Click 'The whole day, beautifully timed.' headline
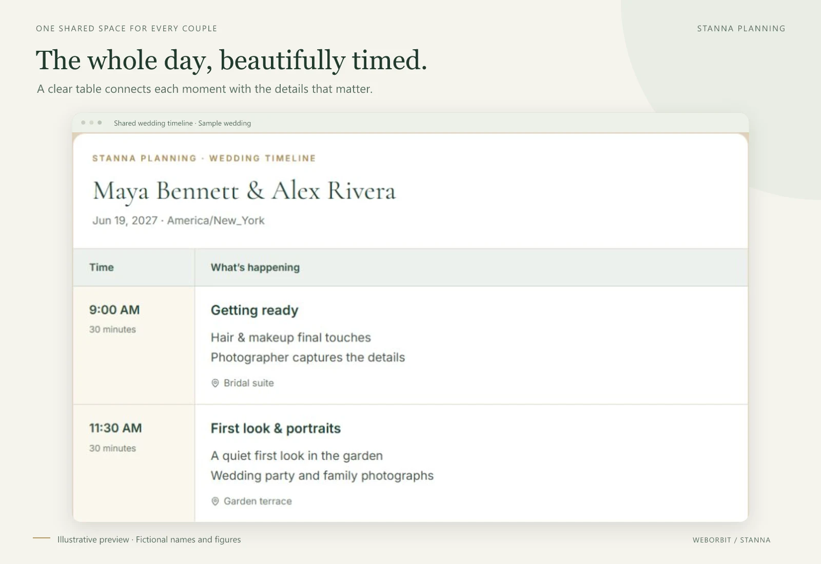Viewport: 821px width, 564px height. [231, 61]
